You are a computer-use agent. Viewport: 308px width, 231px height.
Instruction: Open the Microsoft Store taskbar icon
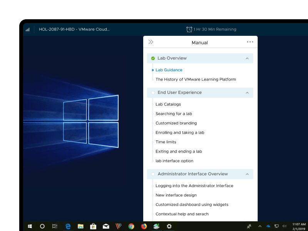click(x=93, y=226)
